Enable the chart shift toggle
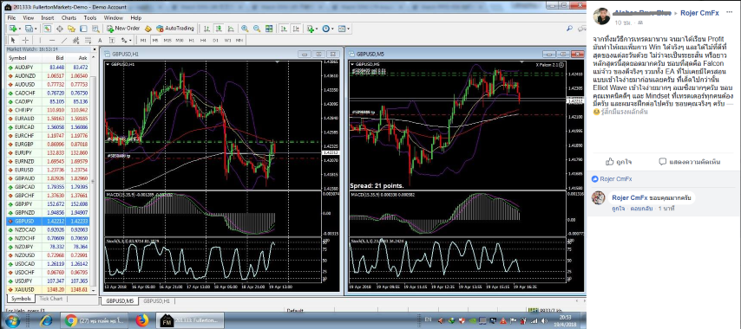741x329 pixels. 296,29
